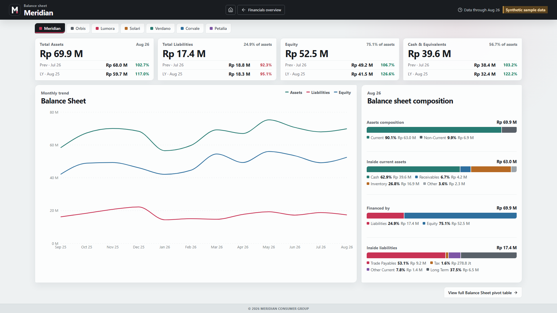The height and width of the screenshot is (313, 557).
Task: Click the 56.7% of assets label
Action: pyautogui.click(x=503, y=44)
